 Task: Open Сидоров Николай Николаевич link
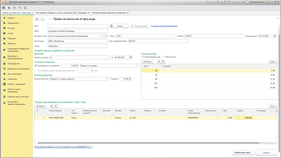[x=164, y=26]
